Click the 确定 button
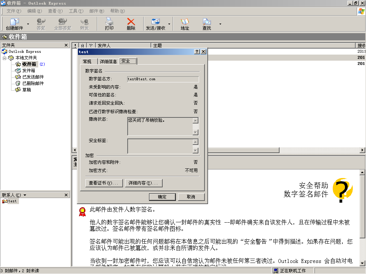366x274 pixels. click(162, 197)
